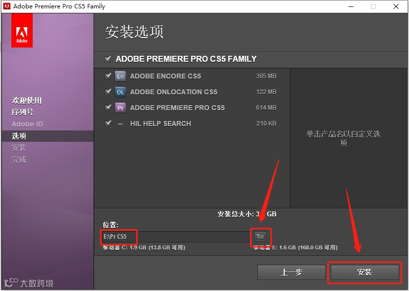The width and height of the screenshot is (409, 291).
Task: Toggle the Adobe Premiere Pro CS5 checkbox
Action: pos(108,108)
